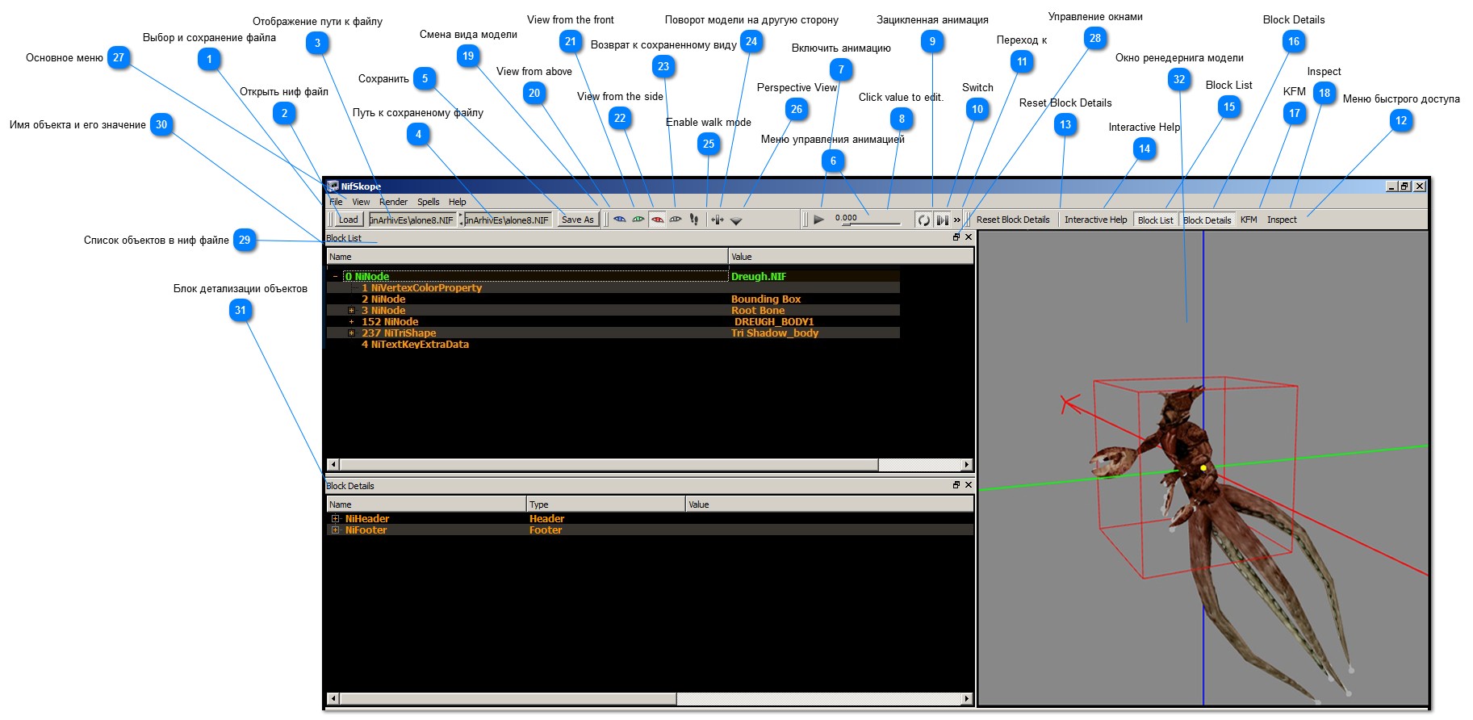Enable walk mode with the footprints icon
Image resolution: width=1473 pixels, height=720 pixels.
pos(694,220)
